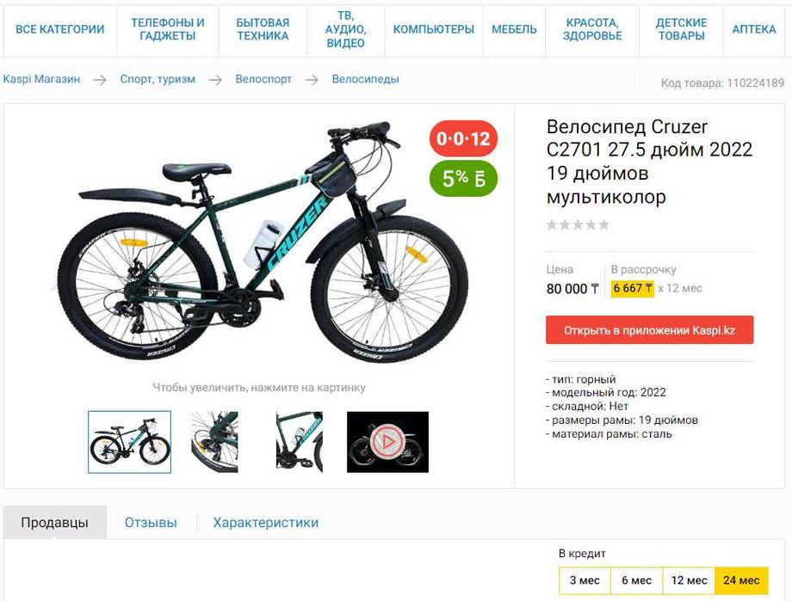Choose the 6 мес credit term
Image resolution: width=792 pixels, height=601 pixels.
[636, 580]
